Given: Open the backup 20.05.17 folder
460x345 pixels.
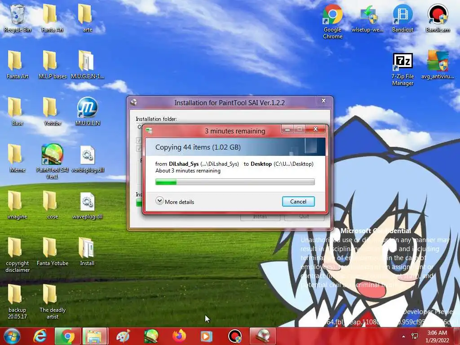Looking at the screenshot, I should pos(18,301).
